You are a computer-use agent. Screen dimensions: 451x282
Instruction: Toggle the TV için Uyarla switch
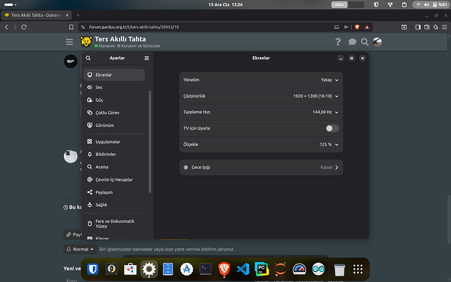tap(332, 128)
